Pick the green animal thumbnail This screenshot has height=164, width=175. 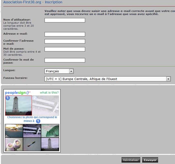(x=50, y=131)
